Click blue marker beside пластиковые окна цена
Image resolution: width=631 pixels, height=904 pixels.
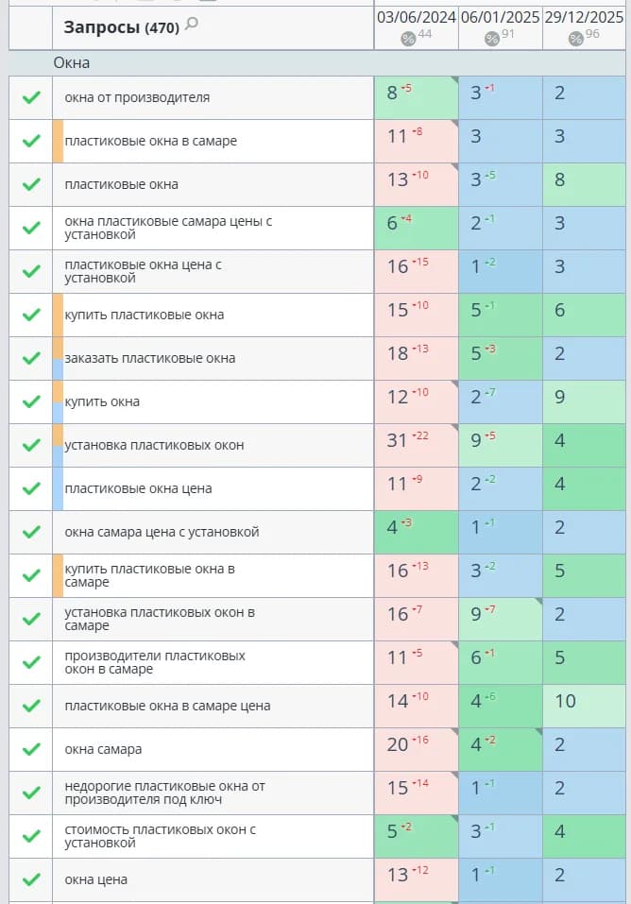click(58, 488)
